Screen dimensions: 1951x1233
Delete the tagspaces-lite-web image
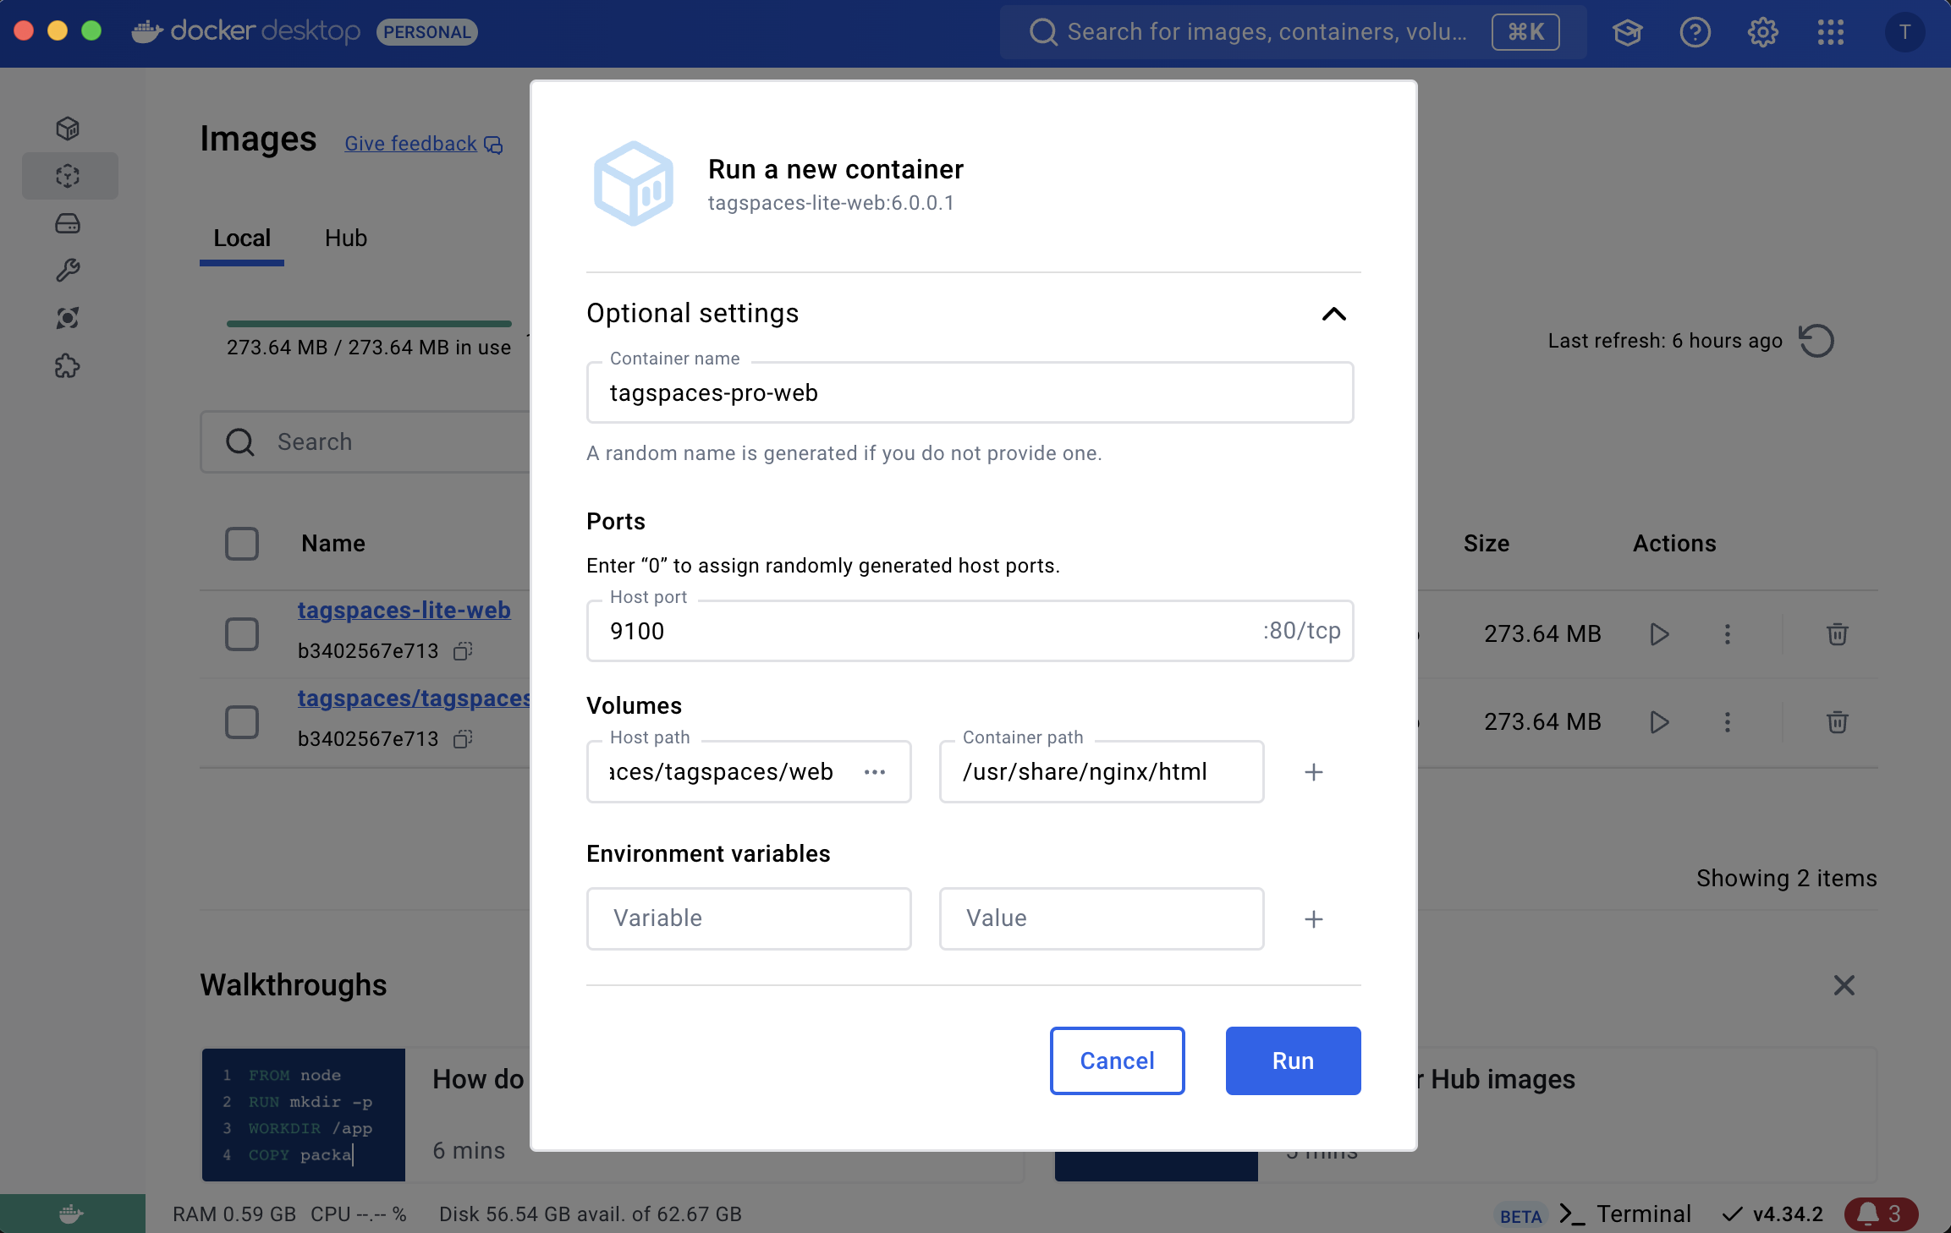[x=1837, y=634]
